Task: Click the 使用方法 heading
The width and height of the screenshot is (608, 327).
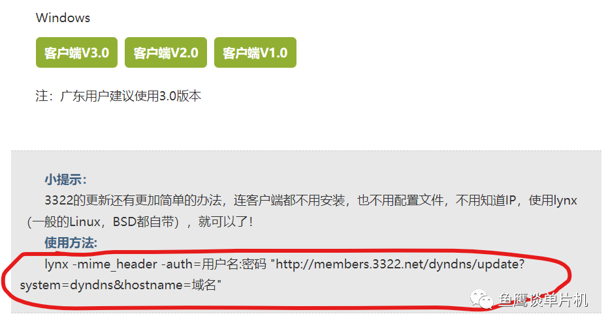Action: (x=71, y=243)
